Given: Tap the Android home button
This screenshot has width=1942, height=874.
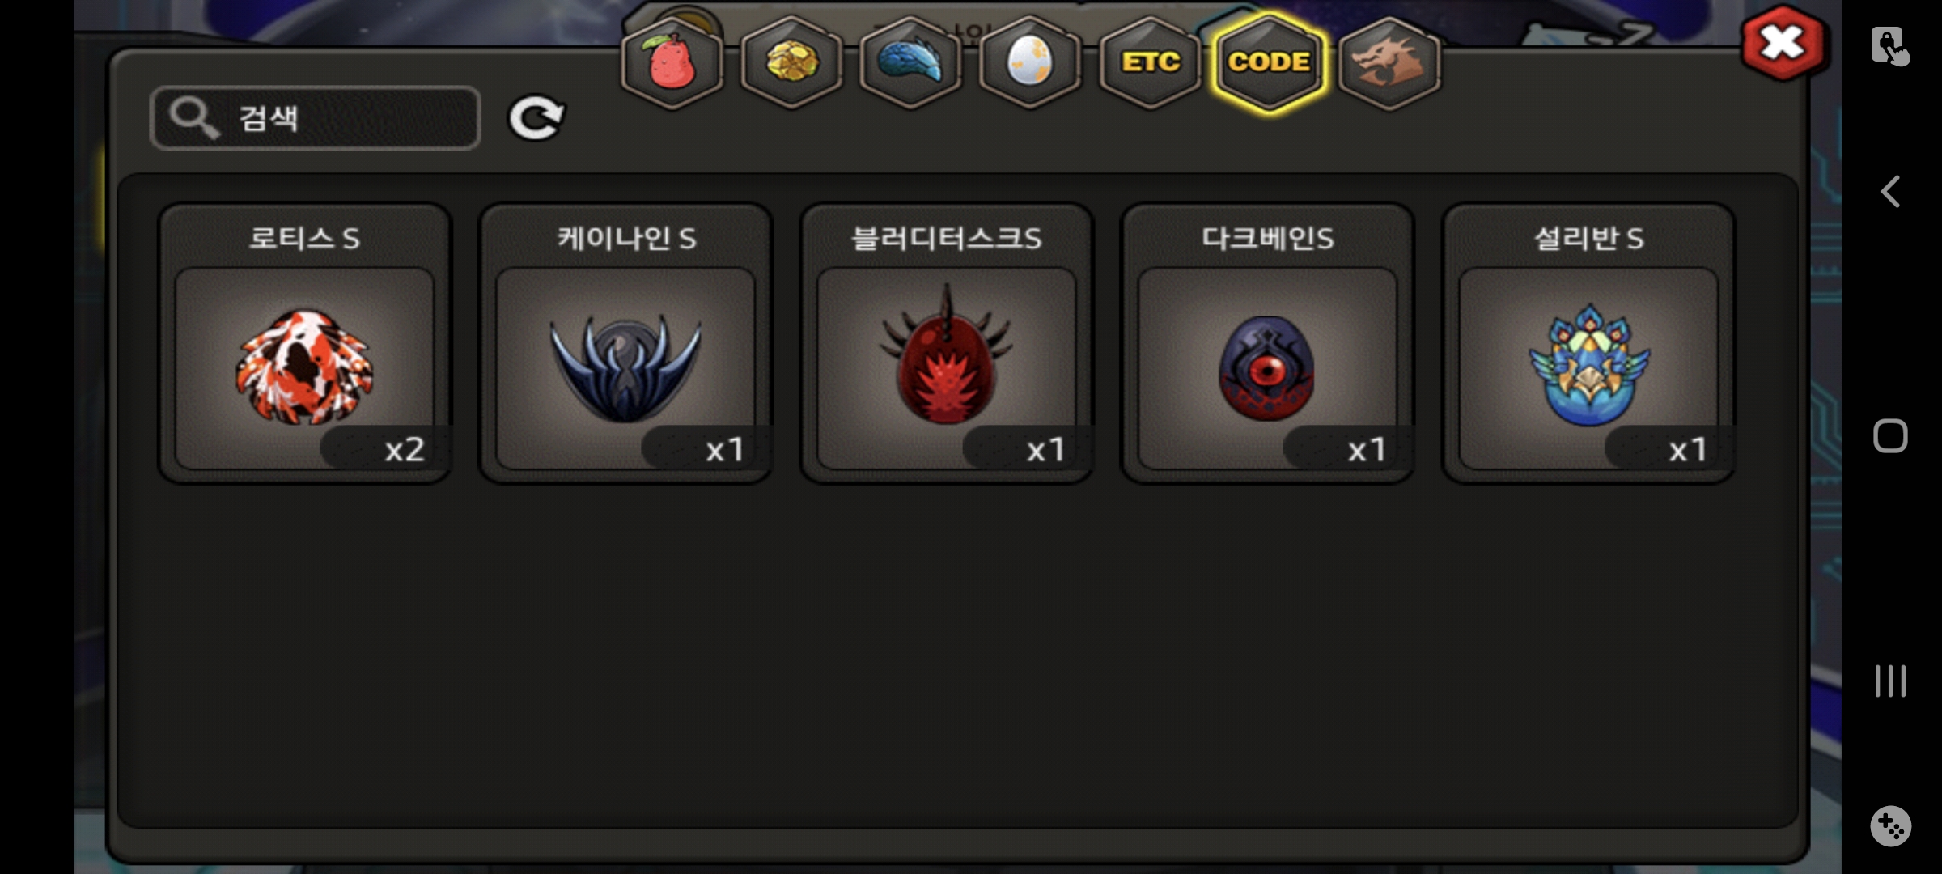Looking at the screenshot, I should coord(1890,436).
